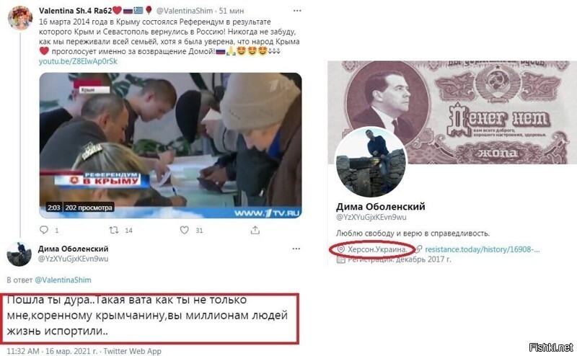The image size is (577, 356).
Task: Click the Valentina Sh.4 Ra62 display name
Action: coord(76,11)
